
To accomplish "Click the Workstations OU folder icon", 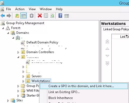I will [28, 81].
